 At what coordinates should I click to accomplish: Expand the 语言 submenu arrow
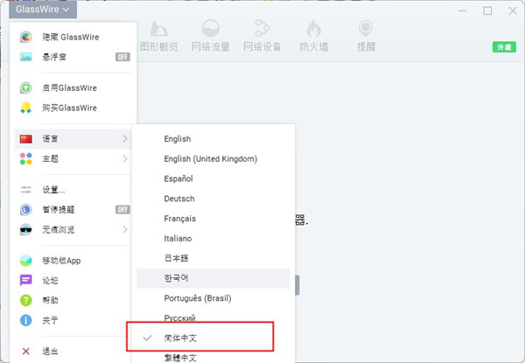tap(124, 138)
